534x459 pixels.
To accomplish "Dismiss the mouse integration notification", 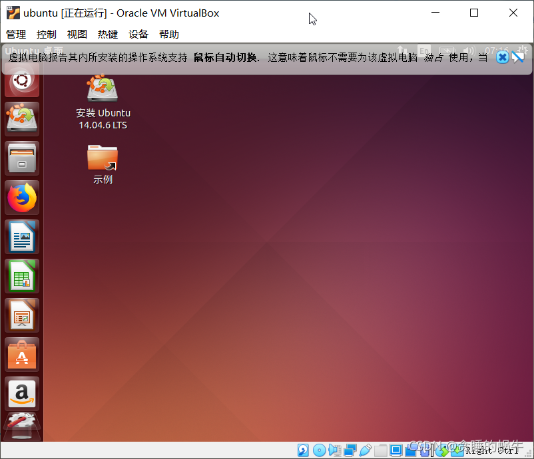I will (x=502, y=57).
